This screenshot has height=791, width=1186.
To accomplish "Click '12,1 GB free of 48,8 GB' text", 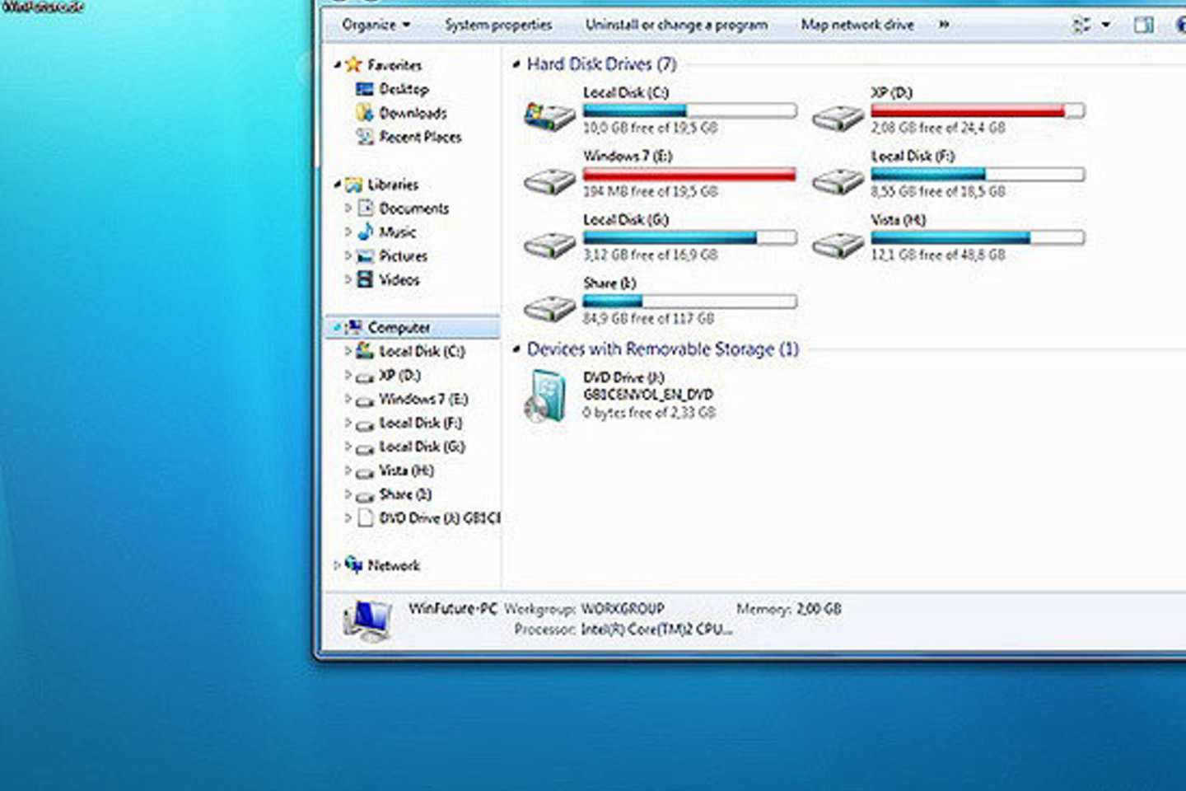I will [x=938, y=255].
